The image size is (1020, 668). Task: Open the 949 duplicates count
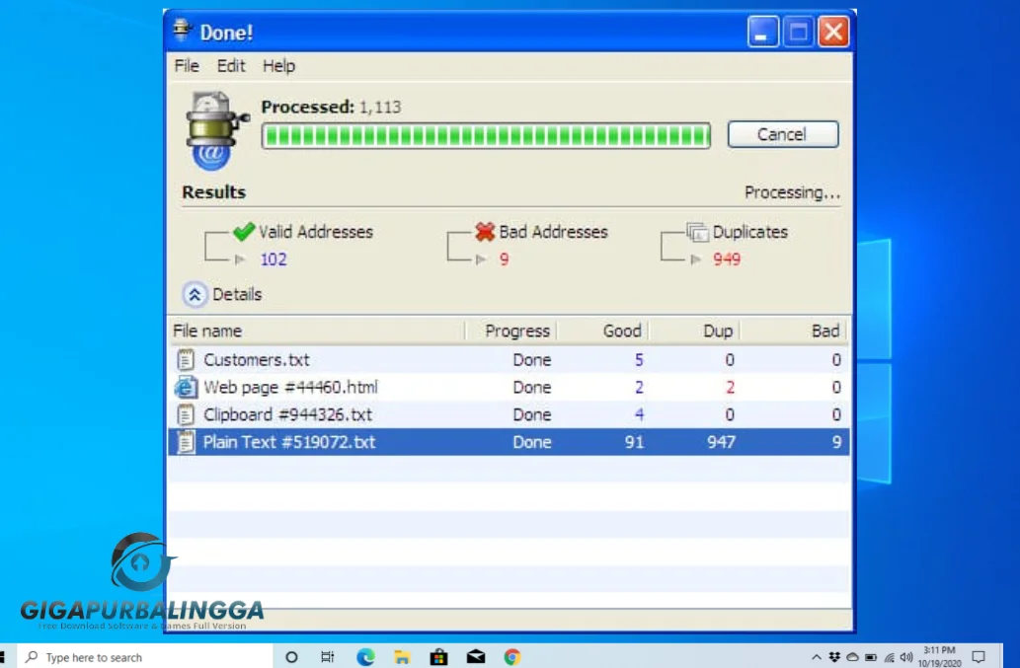coord(727,260)
